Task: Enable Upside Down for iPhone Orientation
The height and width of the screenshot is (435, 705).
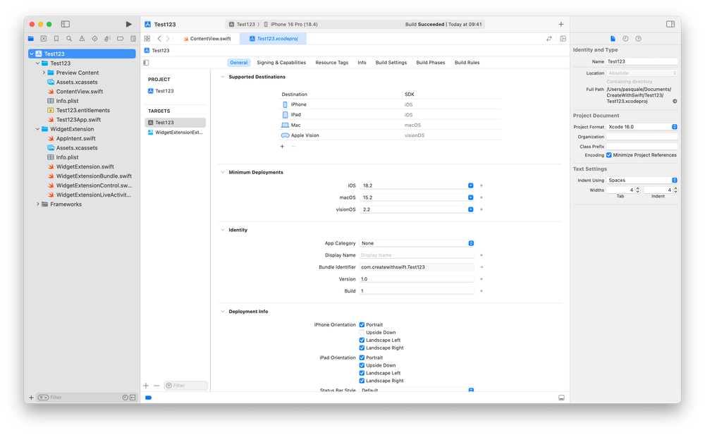Action: click(362, 332)
